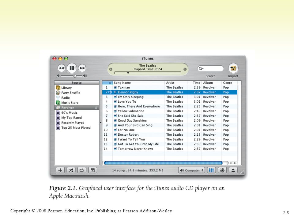Viewport: 294px width, 220px height.
Task: Click the right arrow in the display panel
Action: click(x=185, y=69)
